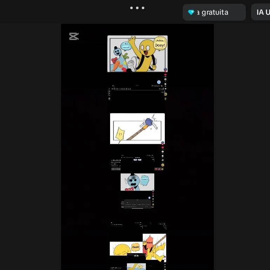Click the 'Ouch!' speech bubble
The width and height of the screenshot is (270, 270).
(x=135, y=247)
